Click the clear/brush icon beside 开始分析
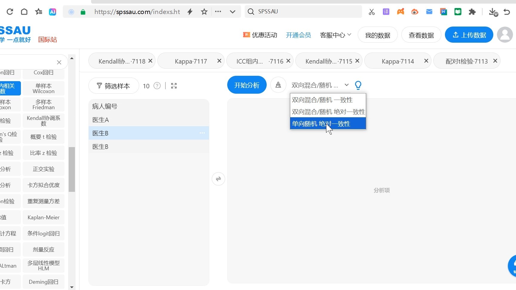516x290 pixels. [278, 85]
